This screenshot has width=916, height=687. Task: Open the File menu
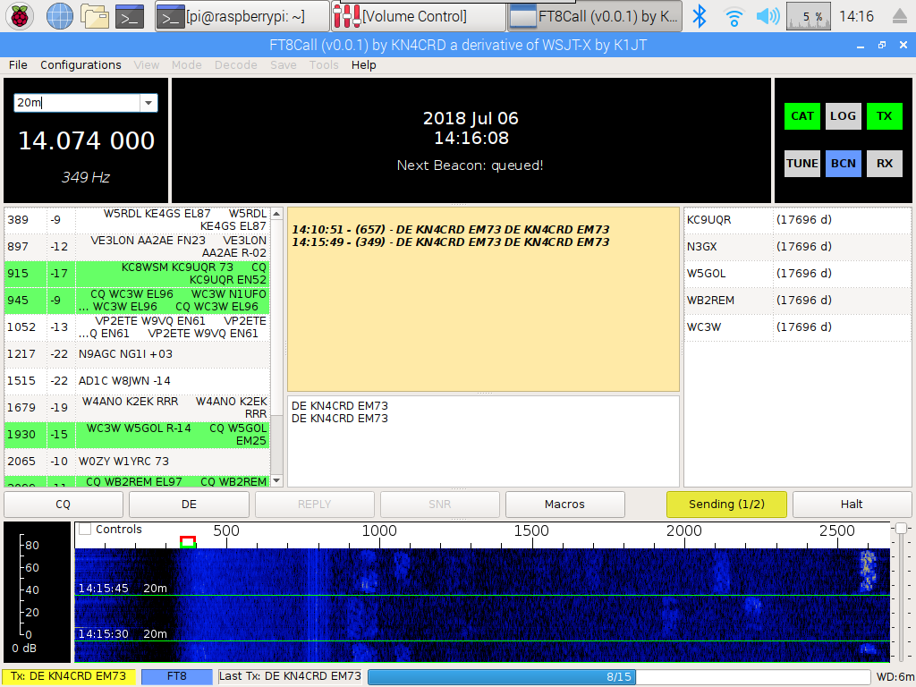click(x=18, y=64)
